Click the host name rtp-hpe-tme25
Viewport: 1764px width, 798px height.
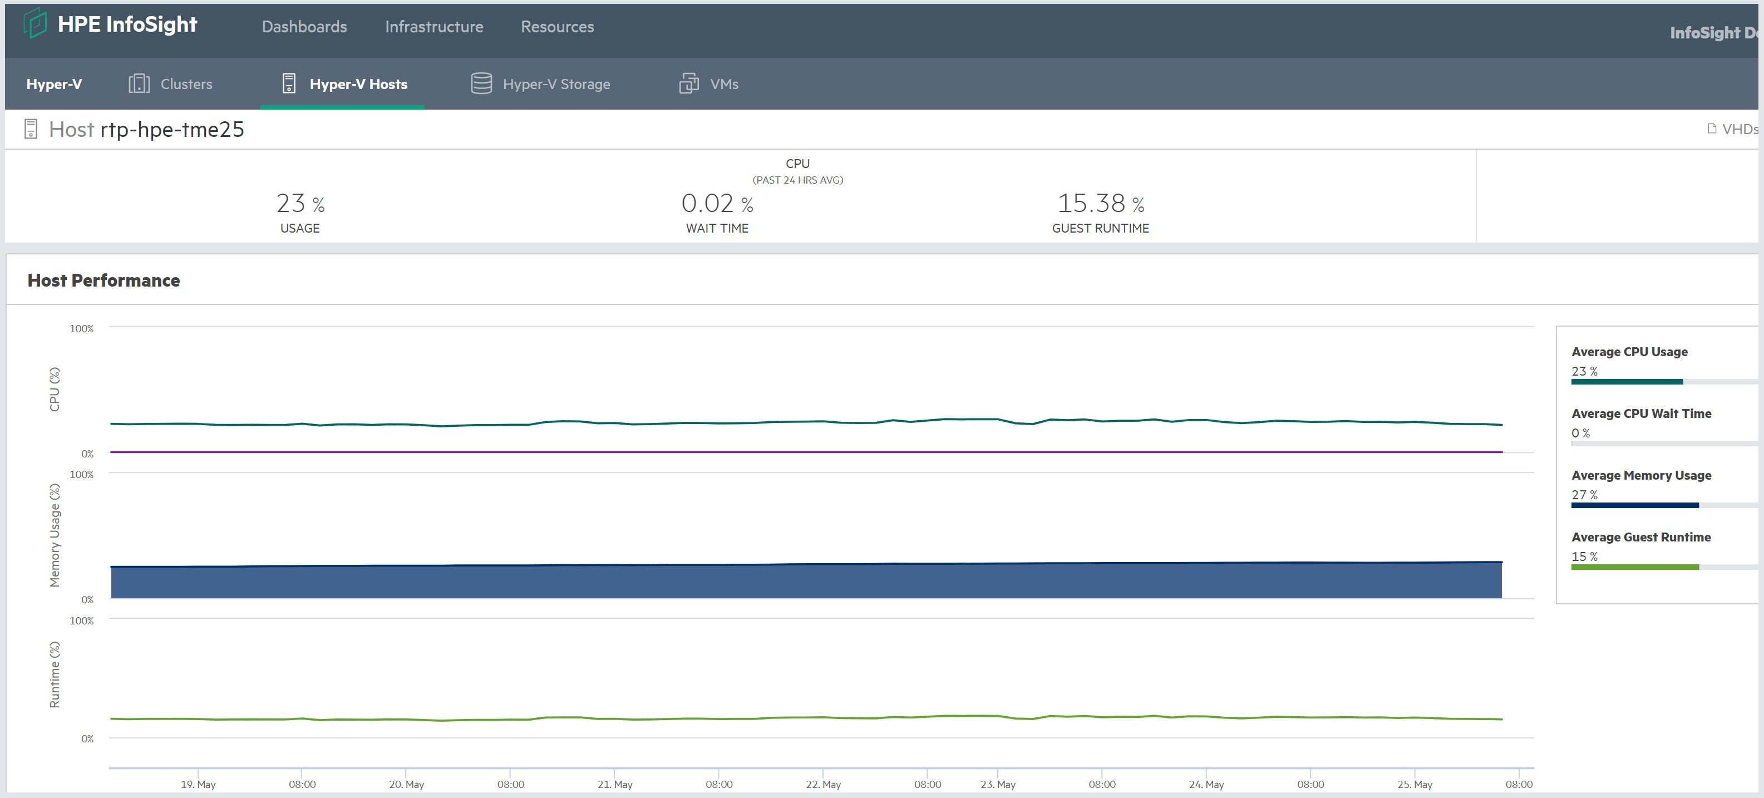(x=172, y=130)
